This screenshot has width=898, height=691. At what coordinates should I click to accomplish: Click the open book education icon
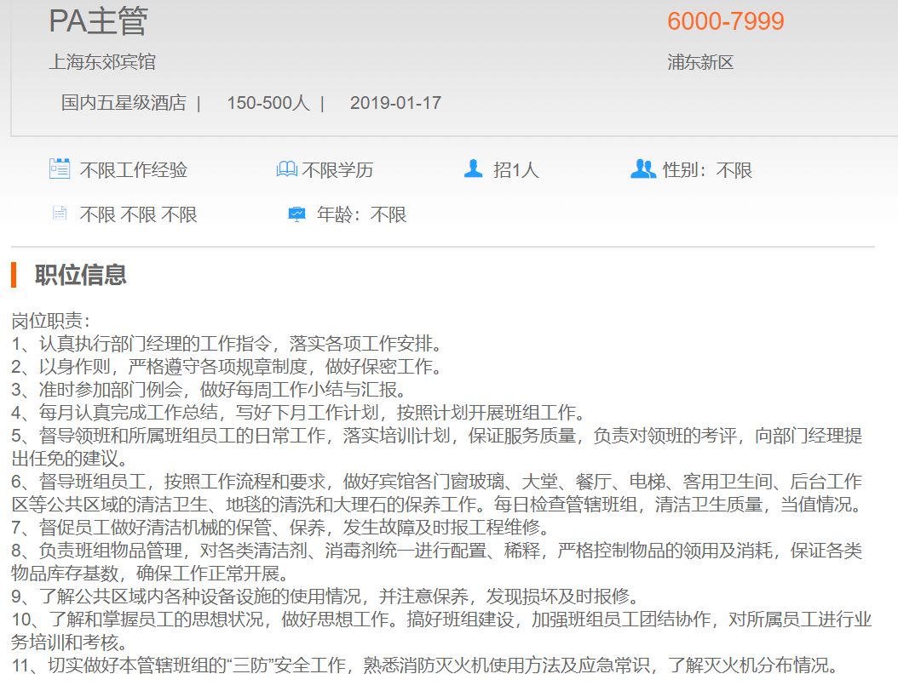pos(286,169)
